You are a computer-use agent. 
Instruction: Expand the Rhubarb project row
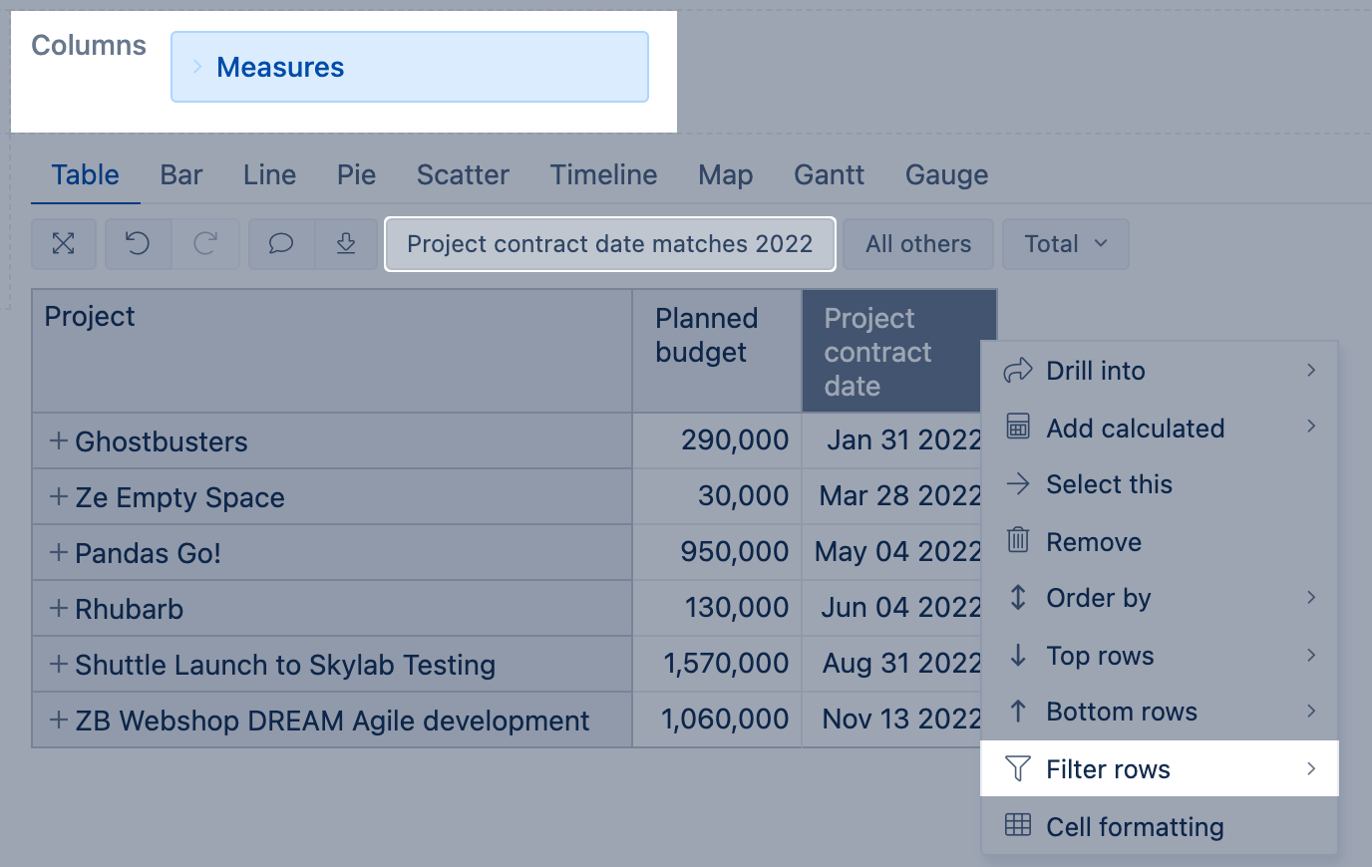coord(59,609)
